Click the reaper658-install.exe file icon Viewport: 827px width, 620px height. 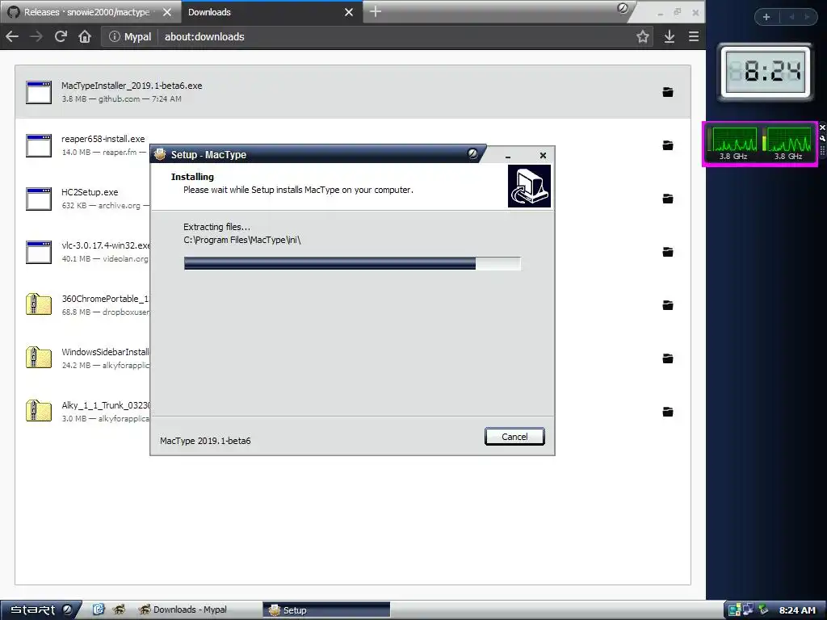click(39, 145)
